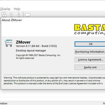Click the information 'i' toolbar icon
This screenshot has height=105, width=105.
19,15
